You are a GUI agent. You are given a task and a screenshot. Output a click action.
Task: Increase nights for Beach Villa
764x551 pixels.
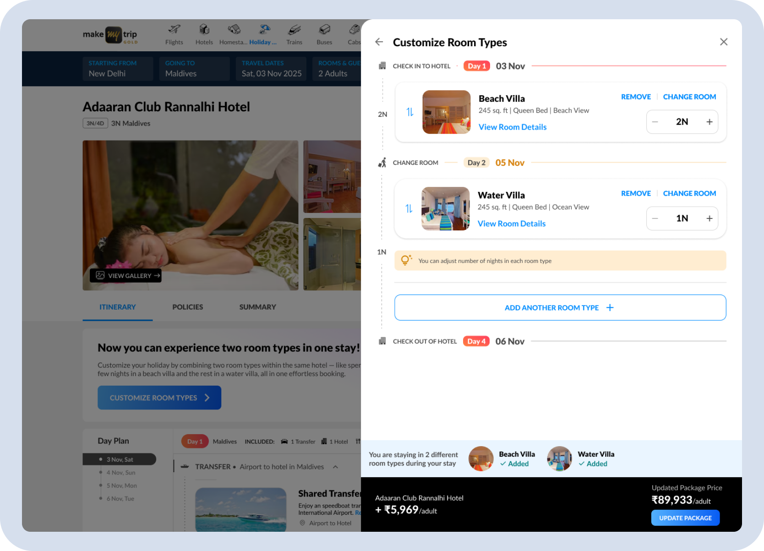click(709, 122)
